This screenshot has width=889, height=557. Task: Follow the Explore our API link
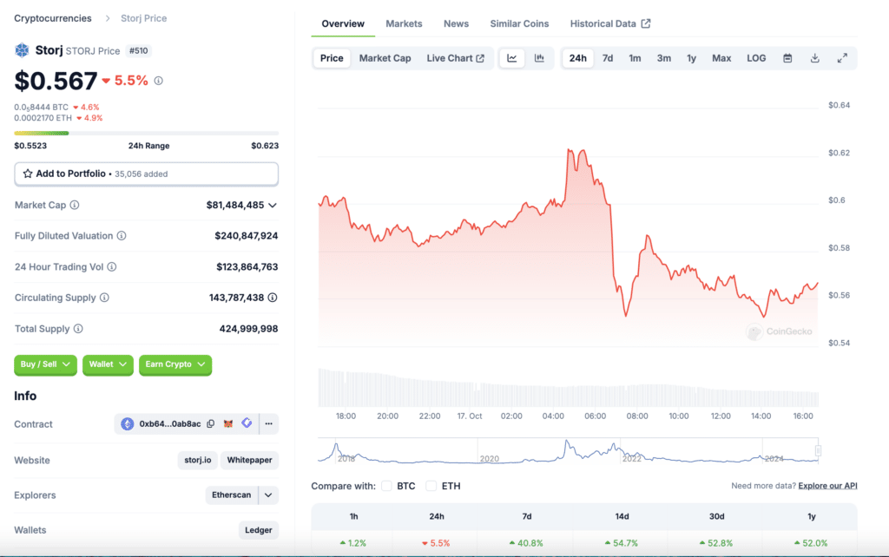coord(827,486)
